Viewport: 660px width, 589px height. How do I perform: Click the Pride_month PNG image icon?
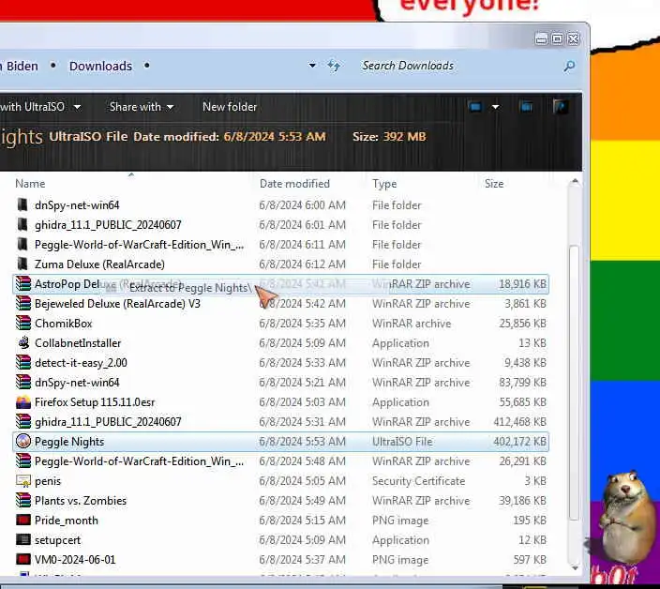click(23, 520)
